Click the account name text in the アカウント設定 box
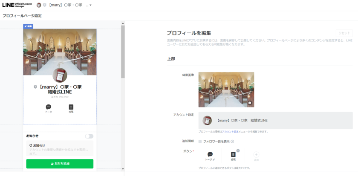Image resolution: width=358 pixels, height=176 pixels. tap(242, 120)
